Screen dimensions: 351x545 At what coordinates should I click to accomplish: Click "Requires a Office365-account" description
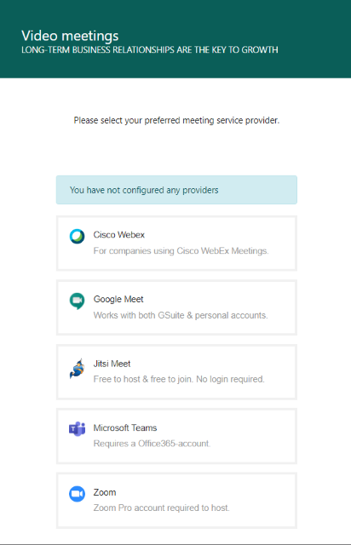[152, 444]
